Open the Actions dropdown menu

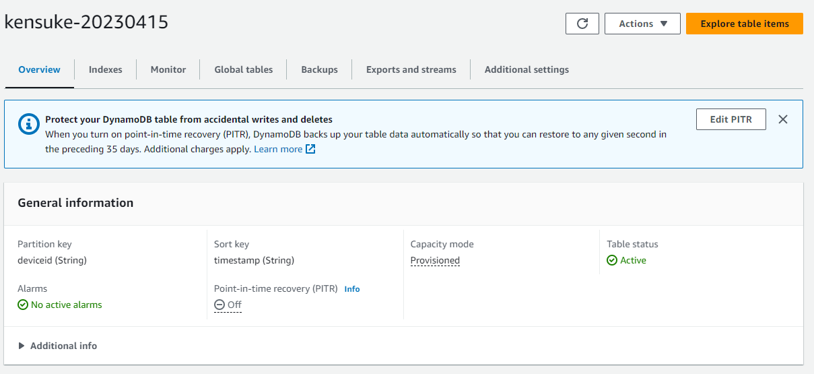pos(642,24)
